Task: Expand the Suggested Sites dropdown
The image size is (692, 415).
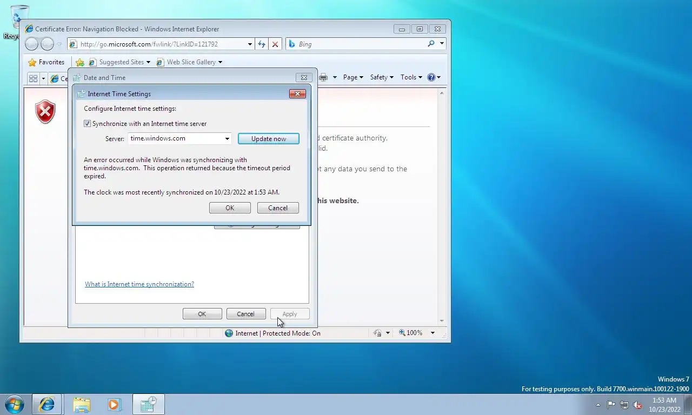Action: point(148,62)
